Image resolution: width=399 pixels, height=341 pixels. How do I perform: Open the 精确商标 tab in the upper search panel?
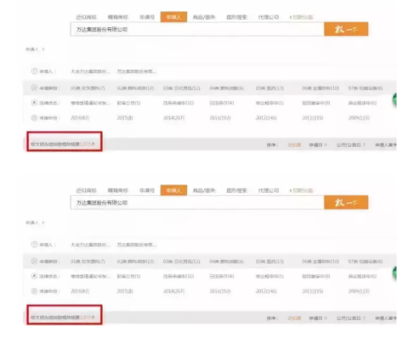coord(118,17)
